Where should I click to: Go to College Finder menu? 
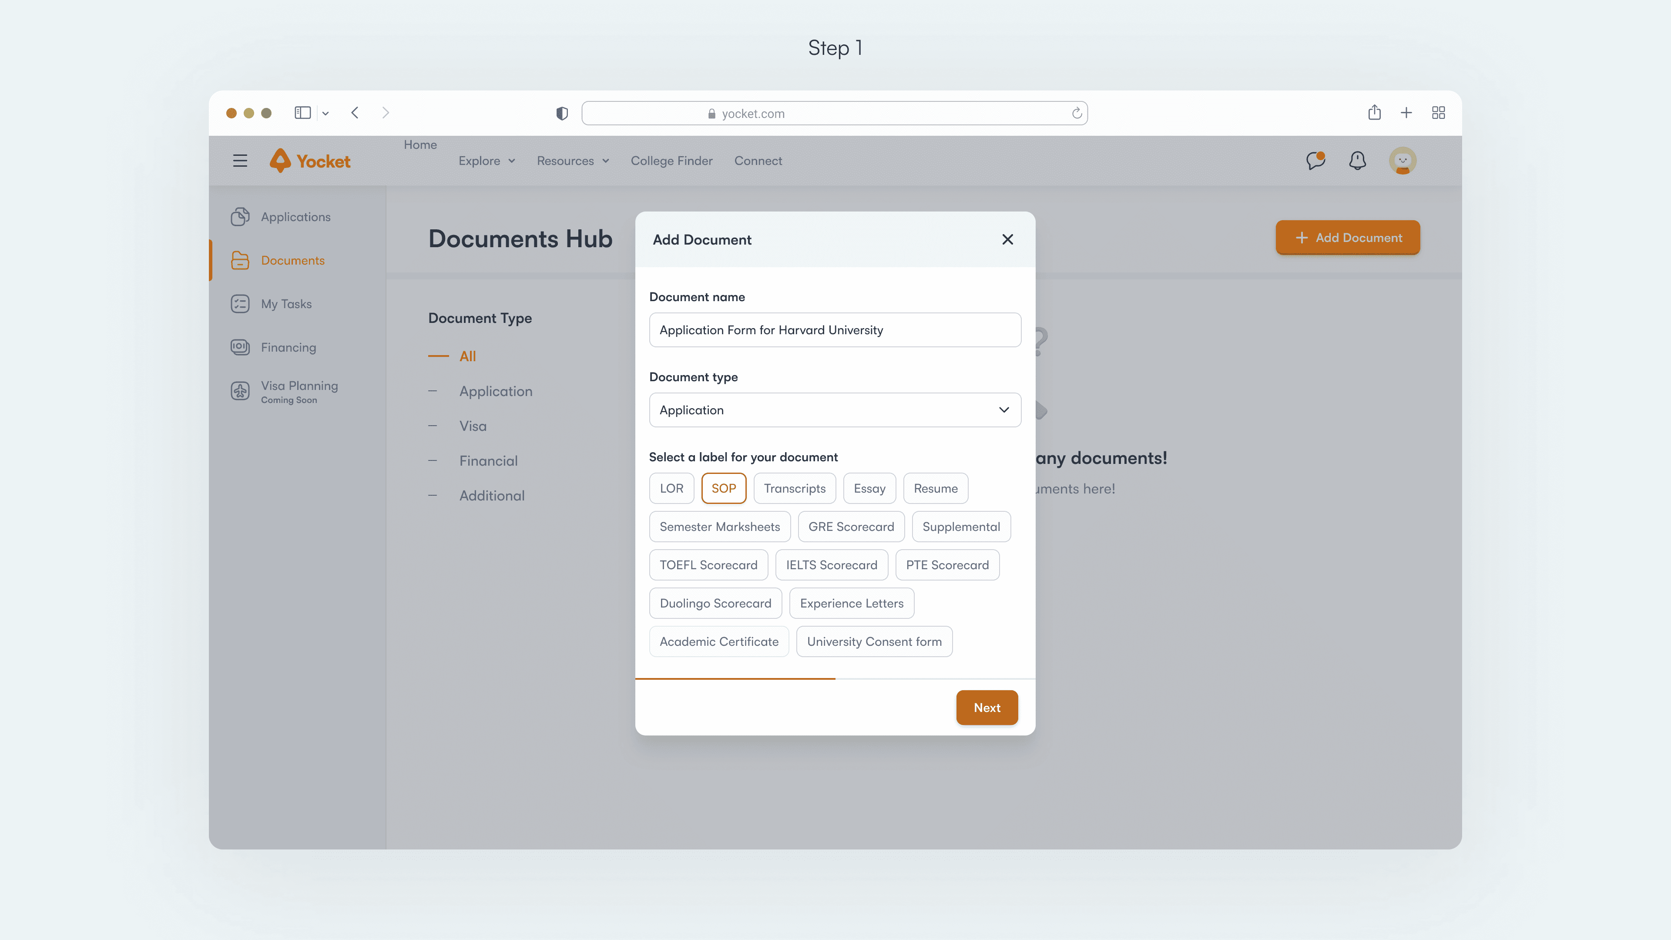point(671,161)
